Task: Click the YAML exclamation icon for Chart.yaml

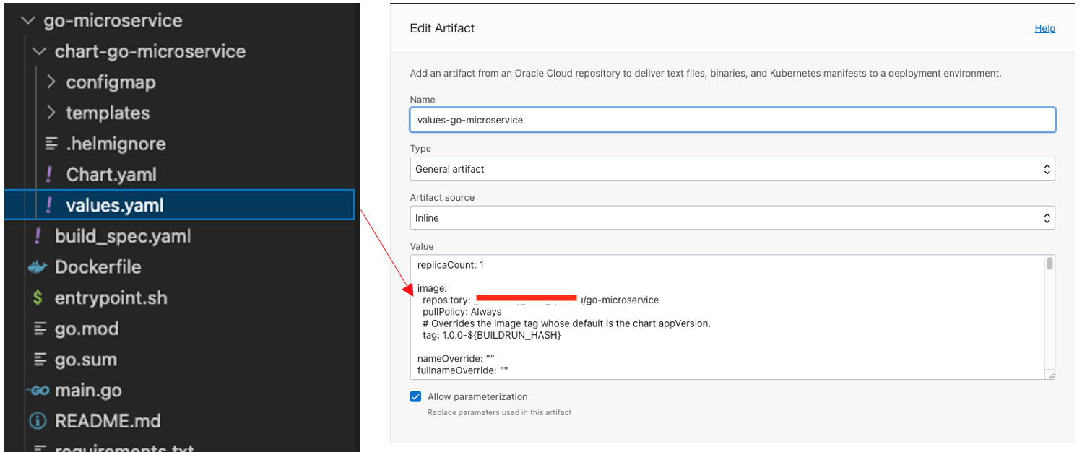Action: (x=49, y=175)
